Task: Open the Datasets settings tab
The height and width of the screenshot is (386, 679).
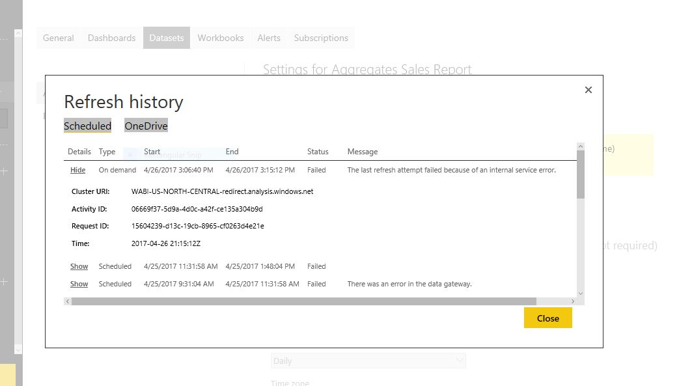Action: 167,38
